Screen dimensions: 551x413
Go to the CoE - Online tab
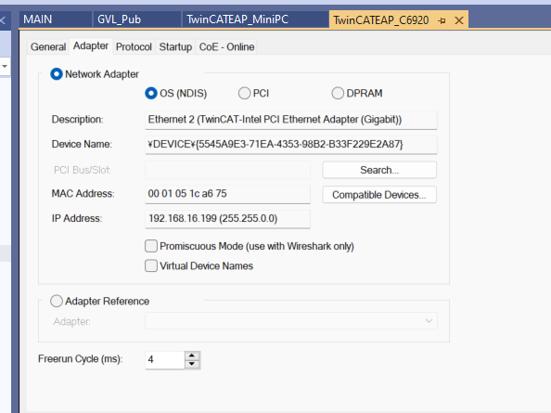pyautogui.click(x=226, y=46)
